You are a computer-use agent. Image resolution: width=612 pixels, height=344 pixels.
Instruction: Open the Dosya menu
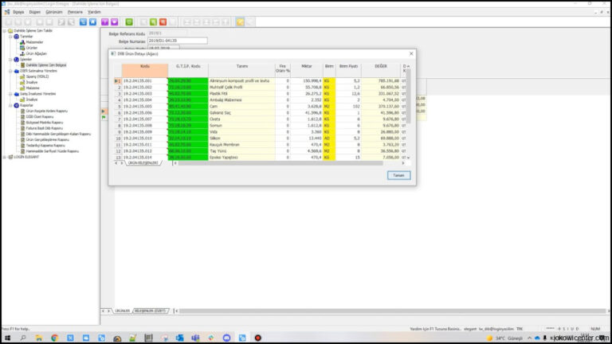point(18,13)
